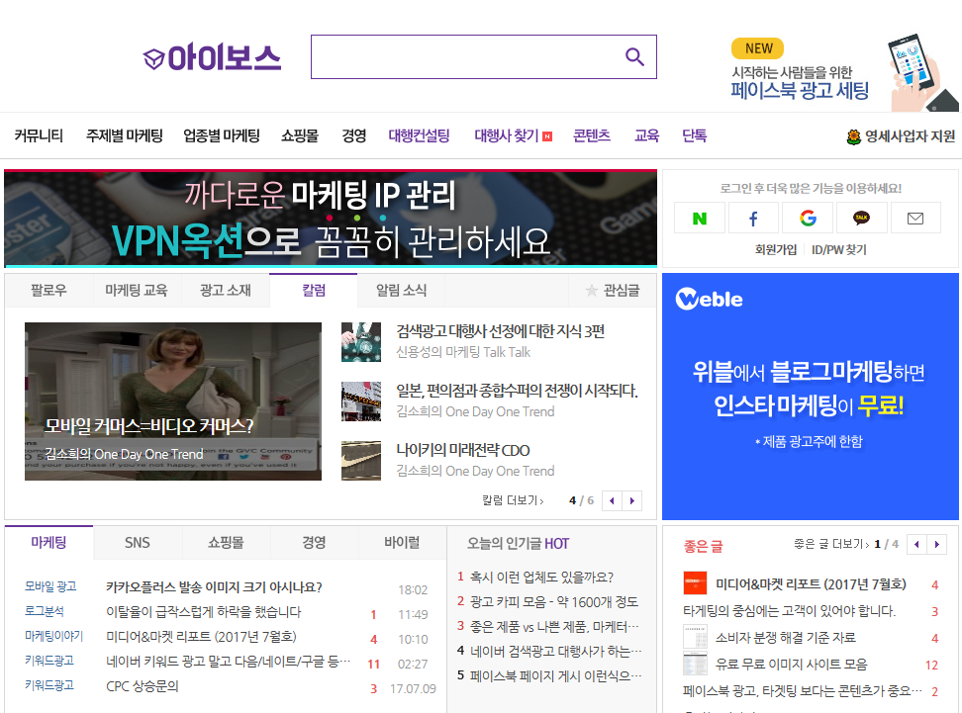Click the Weble banner logo
Viewport: 962px width, 713px height.
709,300
